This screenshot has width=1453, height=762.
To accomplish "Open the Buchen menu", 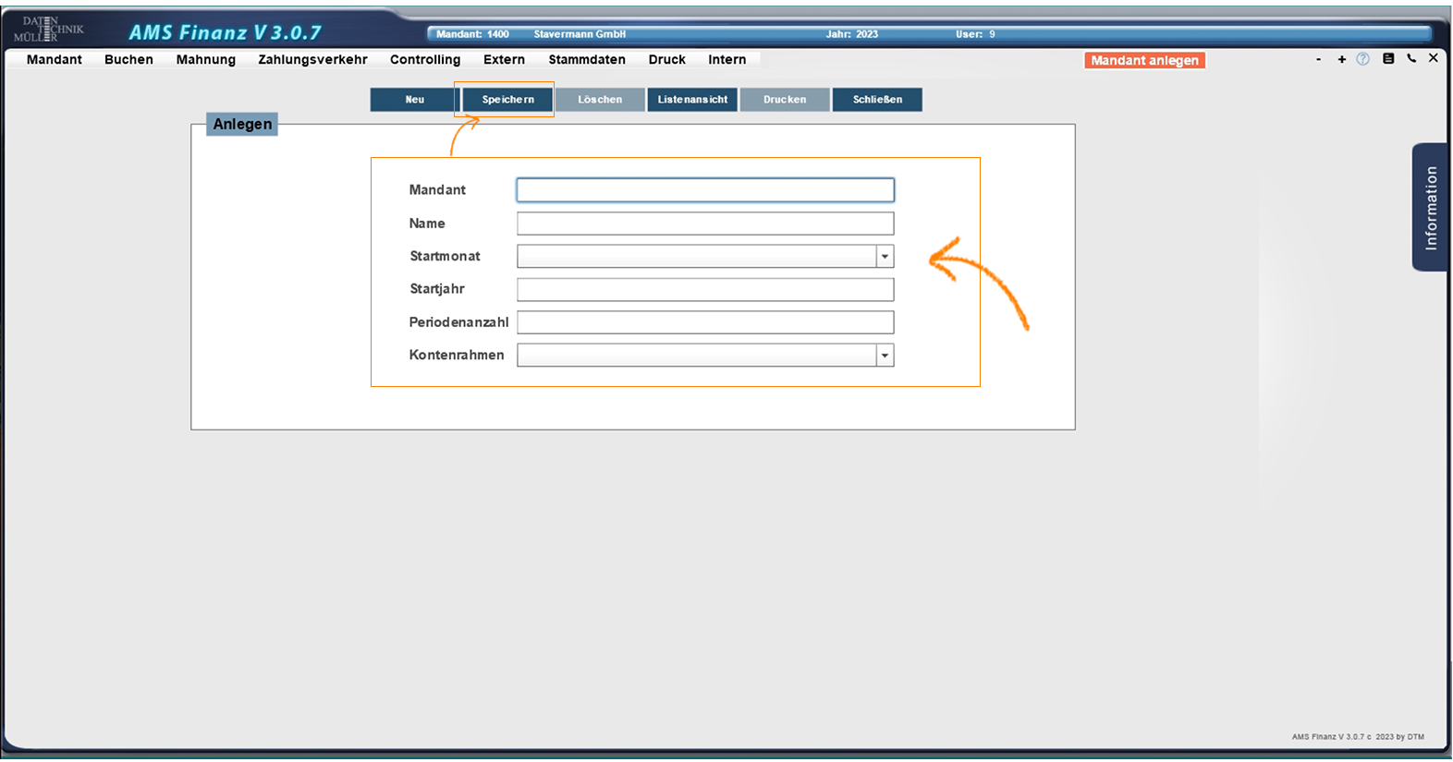I will click(128, 59).
